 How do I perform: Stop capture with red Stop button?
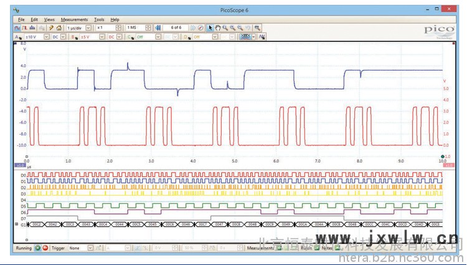point(45,248)
